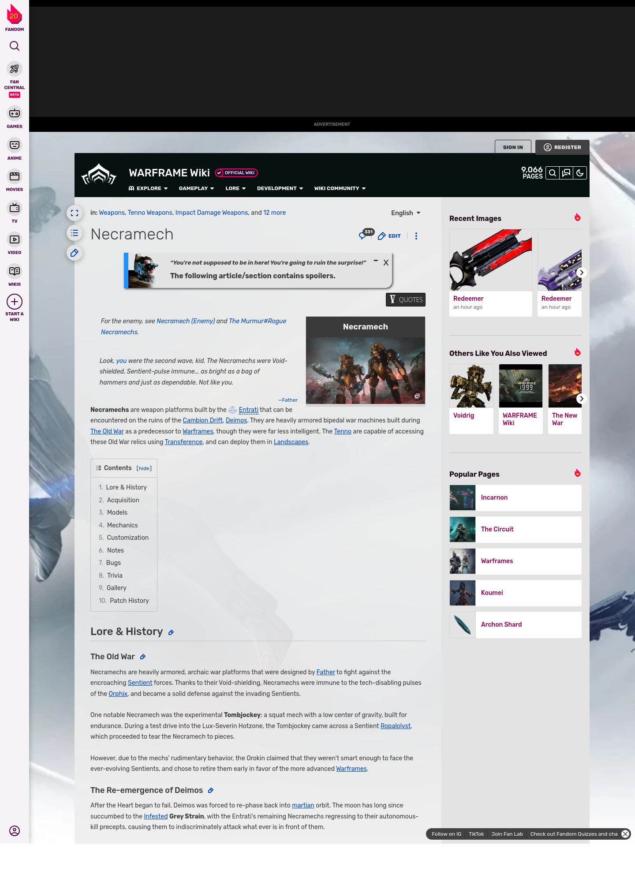Expand the Explore menu

148,188
